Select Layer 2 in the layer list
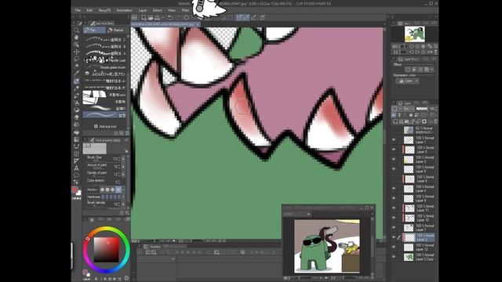This screenshot has width=502, height=282. 418,237
